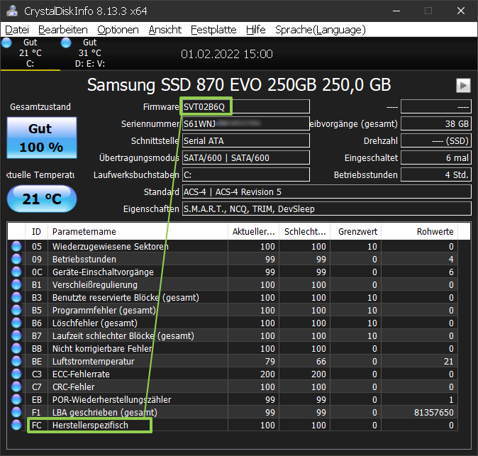The height and width of the screenshot is (456, 478).
Task: Click the 21 °C temperature button
Action: (42, 199)
